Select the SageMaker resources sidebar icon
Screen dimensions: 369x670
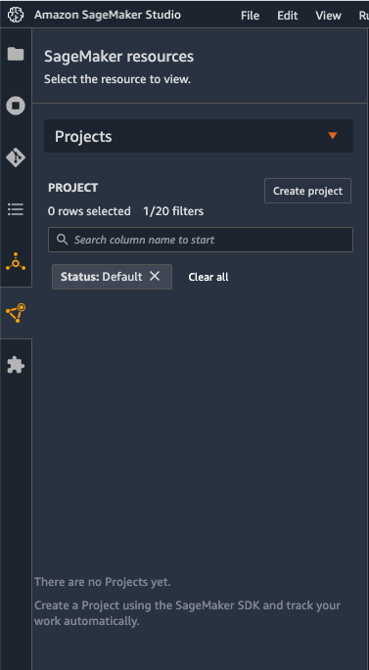(x=16, y=313)
